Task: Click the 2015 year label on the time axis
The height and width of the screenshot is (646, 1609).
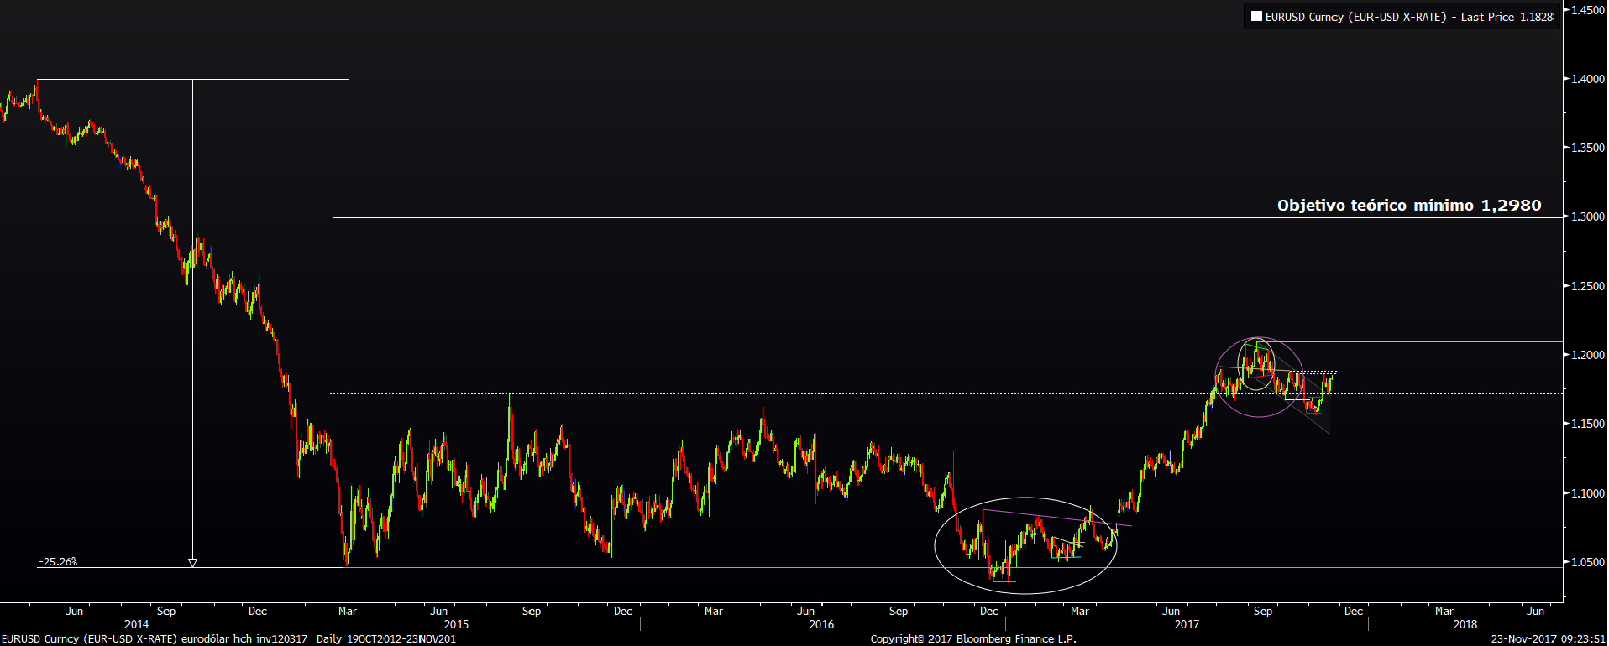Action: (456, 624)
